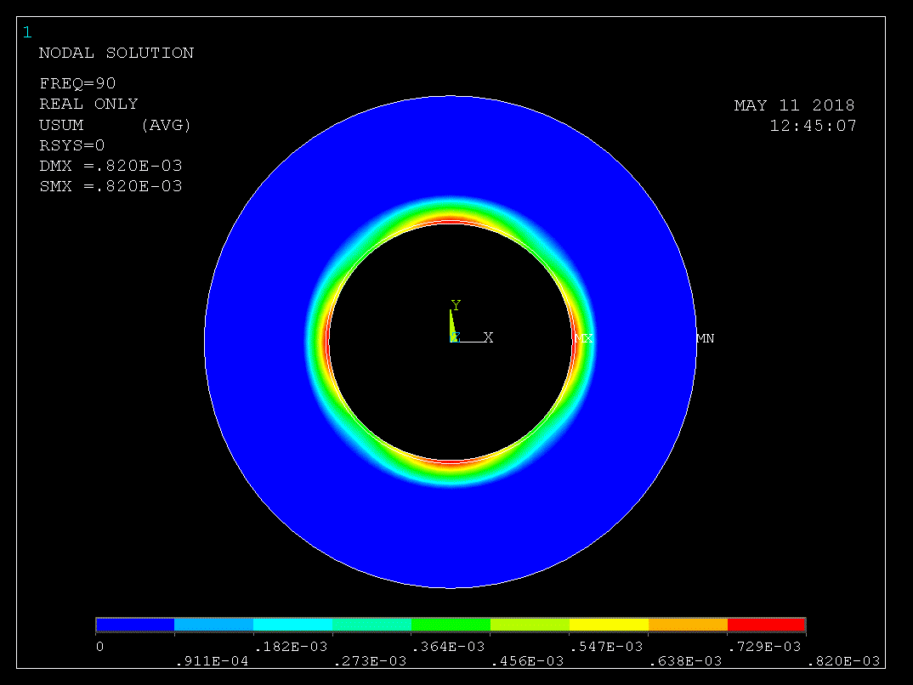Screen dimensions: 913x685
Task: Click the teal-green legend color band
Action: click(x=372, y=625)
